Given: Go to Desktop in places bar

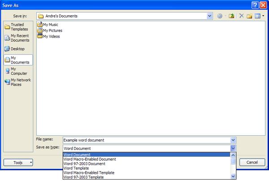Looking at the screenshot, I should 18,49.
